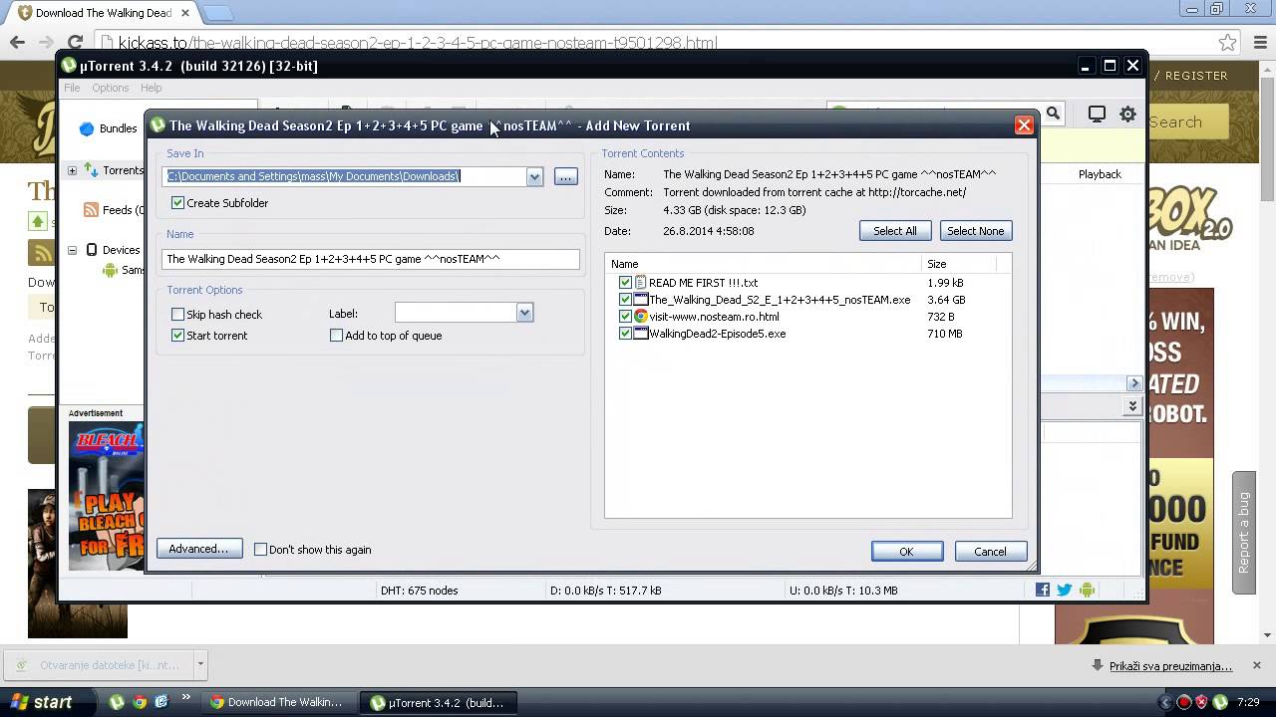Open the Save In path dropdown

pos(534,176)
